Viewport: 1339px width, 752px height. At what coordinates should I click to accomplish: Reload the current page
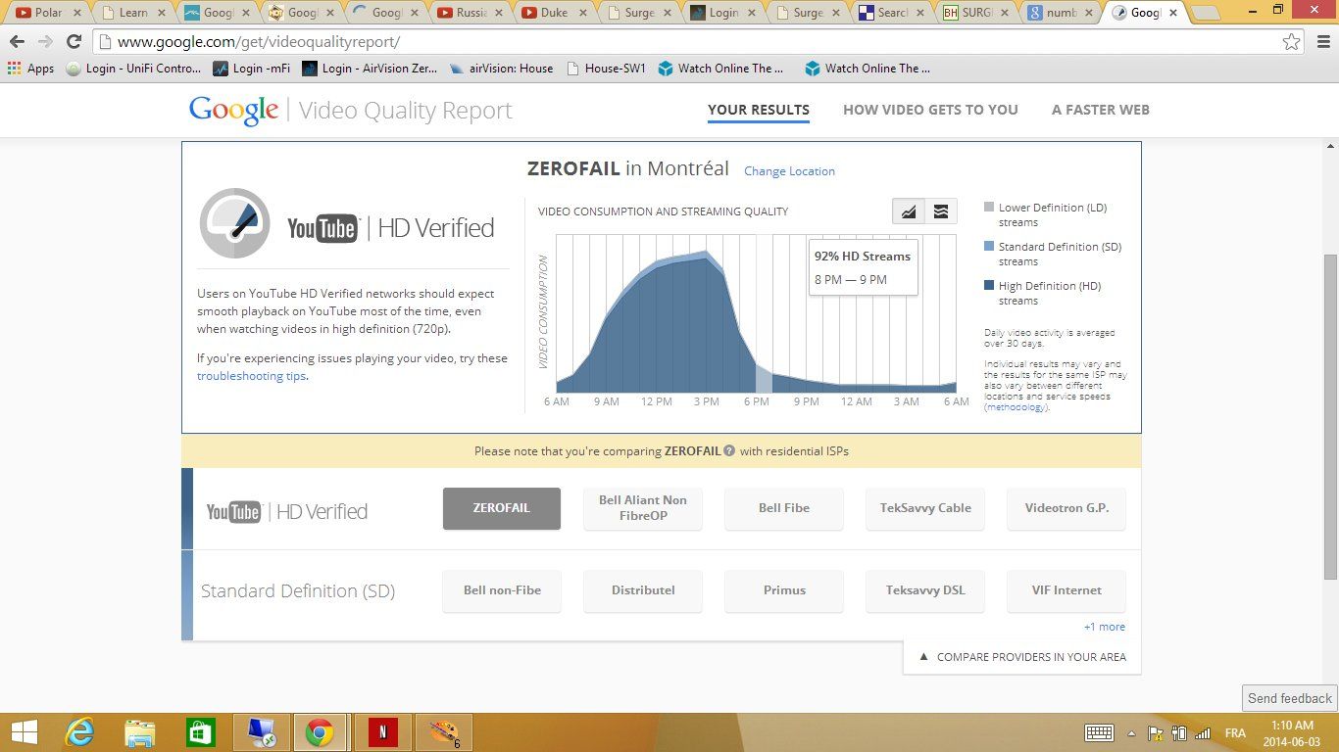[x=74, y=42]
